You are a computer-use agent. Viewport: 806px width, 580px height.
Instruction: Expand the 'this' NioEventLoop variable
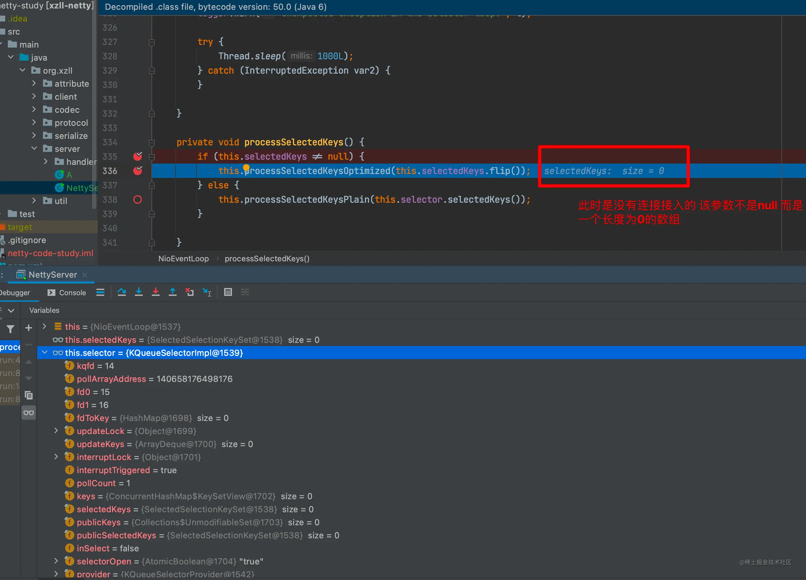pyautogui.click(x=44, y=326)
